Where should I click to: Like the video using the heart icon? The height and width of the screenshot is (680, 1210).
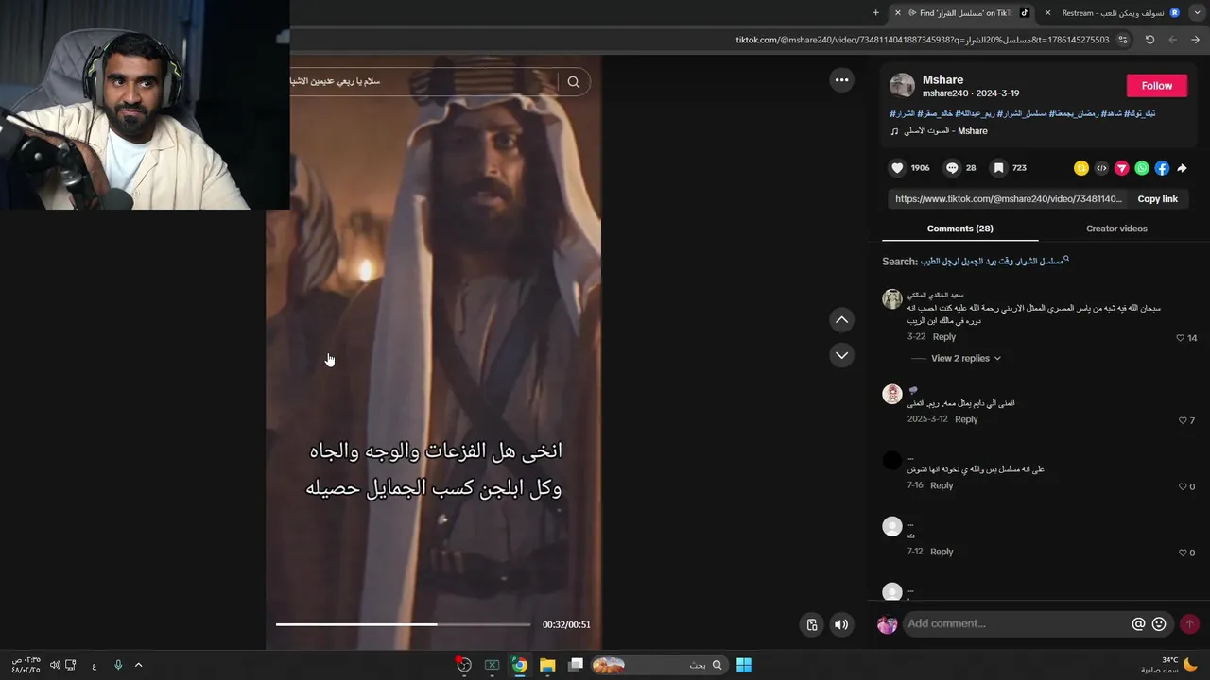(897, 168)
